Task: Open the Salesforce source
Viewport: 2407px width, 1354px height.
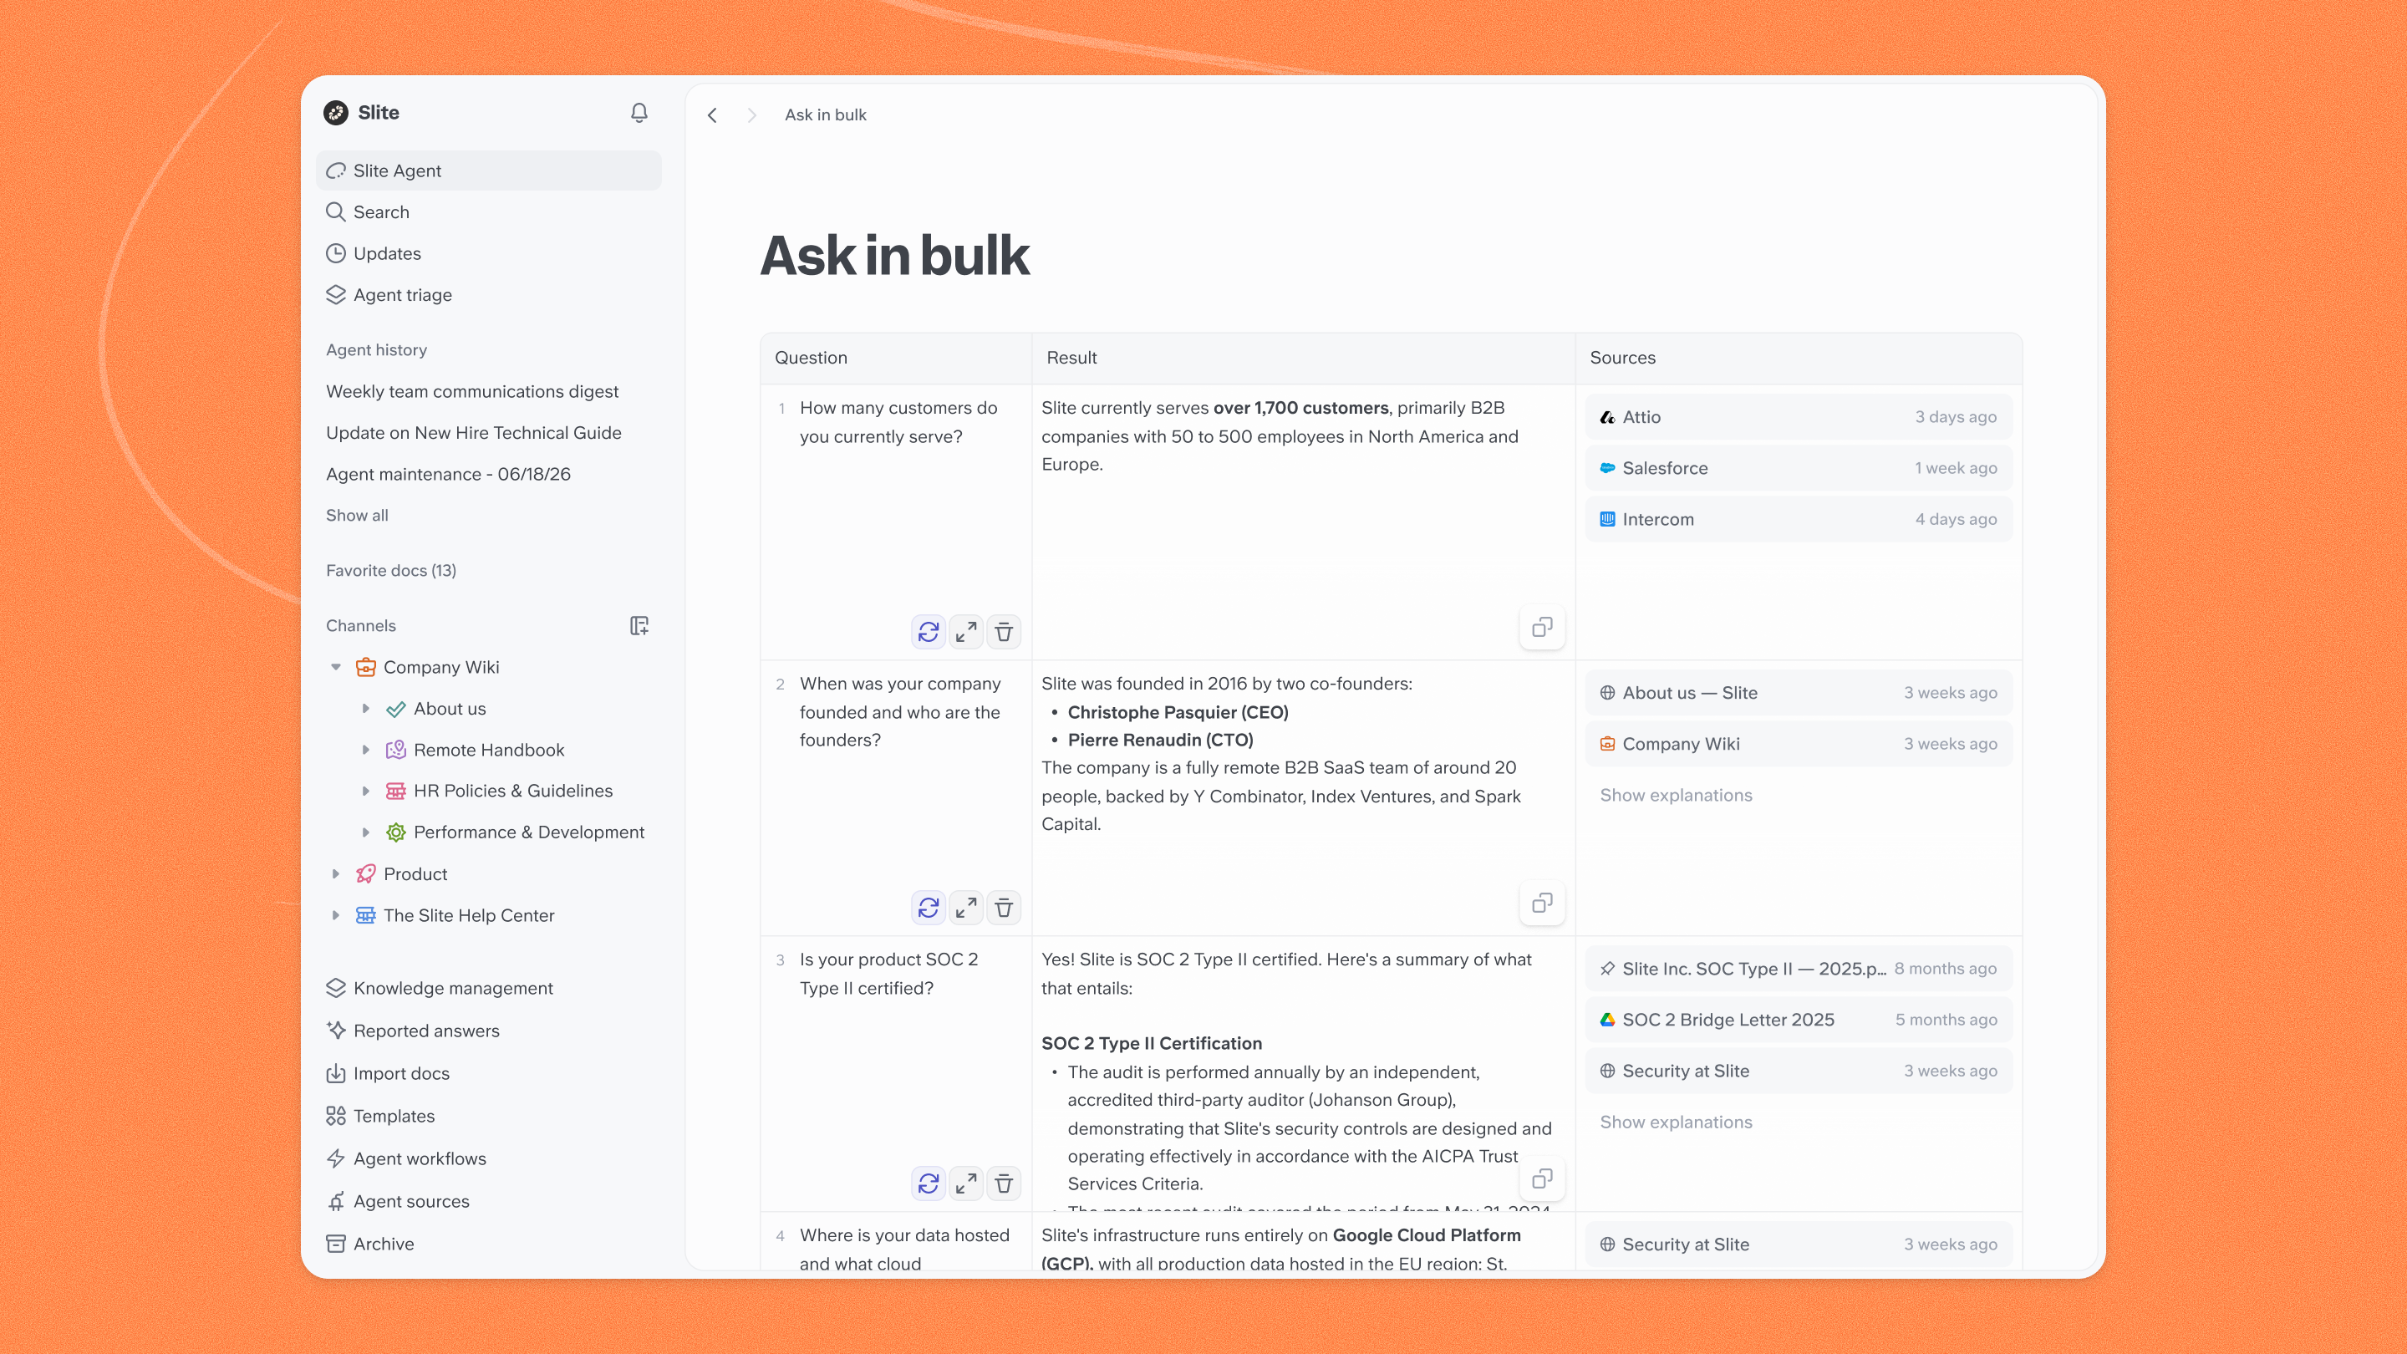Action: tap(1798, 468)
